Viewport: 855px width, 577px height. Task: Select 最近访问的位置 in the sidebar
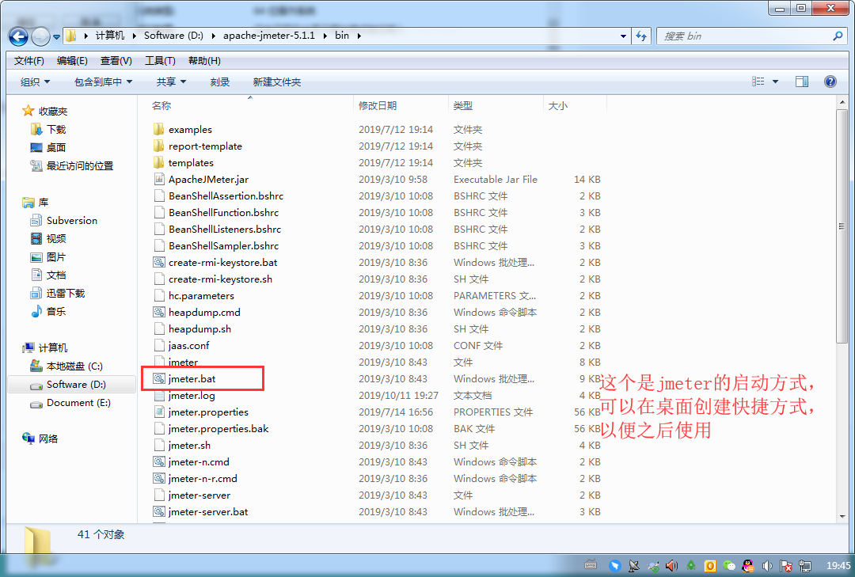[x=80, y=165]
